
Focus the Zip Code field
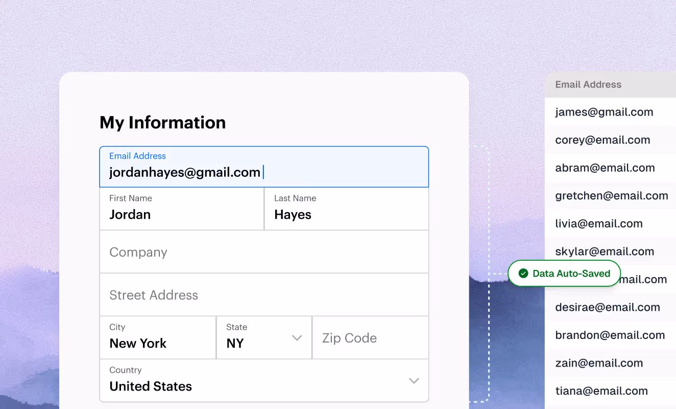point(370,337)
